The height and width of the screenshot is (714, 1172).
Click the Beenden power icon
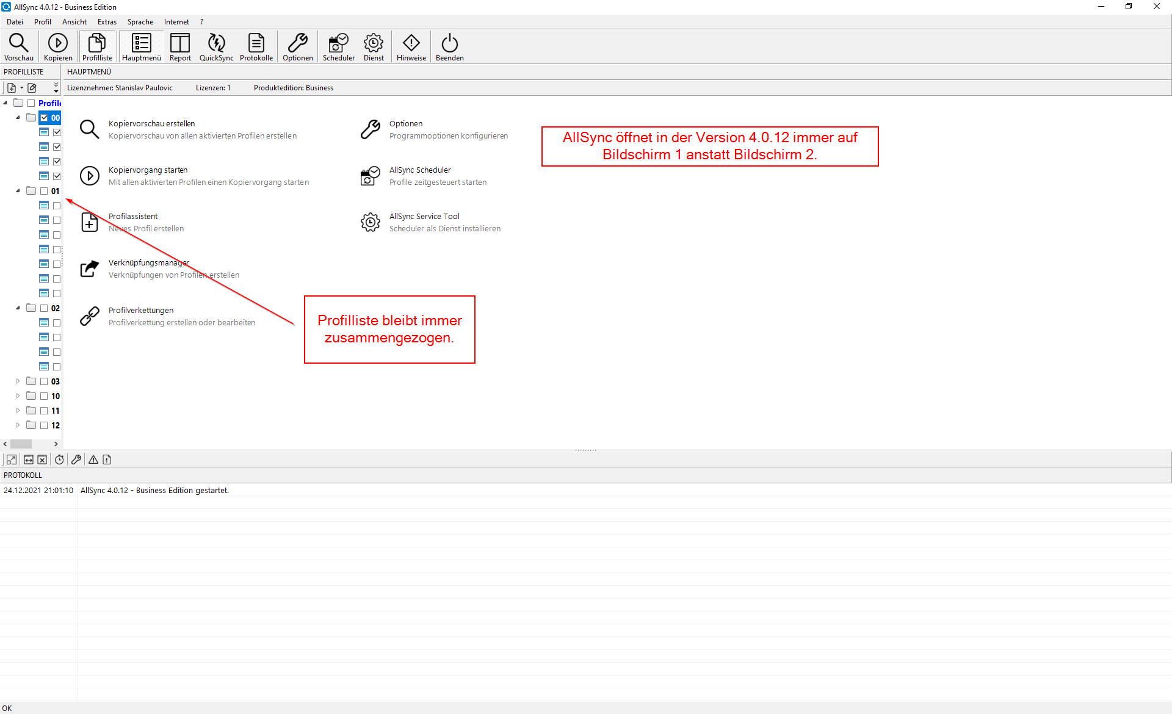[x=449, y=47]
